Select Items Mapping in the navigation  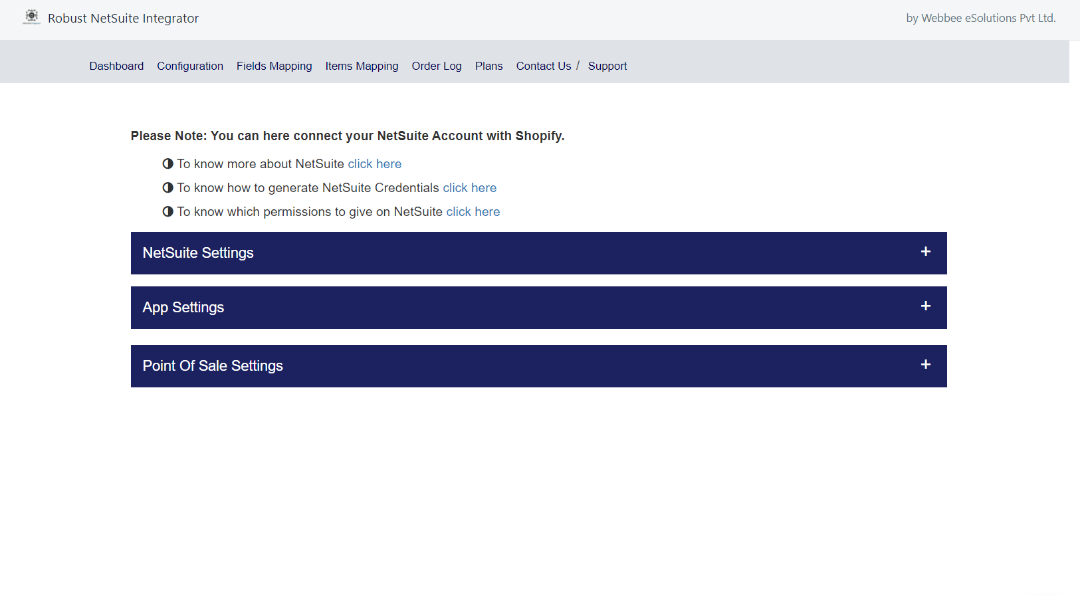362,66
